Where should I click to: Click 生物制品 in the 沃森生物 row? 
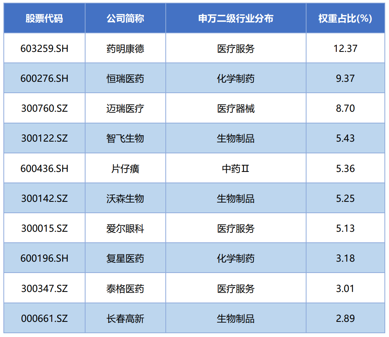[x=236, y=198]
